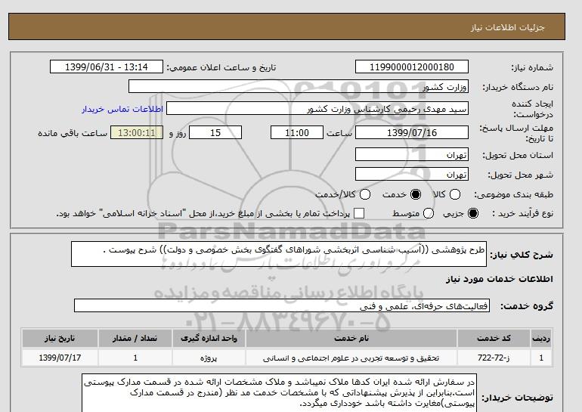
Task: Click the public announcement date field 1399/06/31 - 13:14
Action: coord(107,67)
